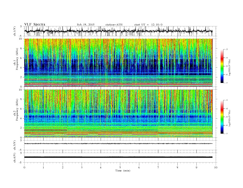Click the "2" tick on the time axis
This screenshot has width=243, height=188.
(63, 167)
